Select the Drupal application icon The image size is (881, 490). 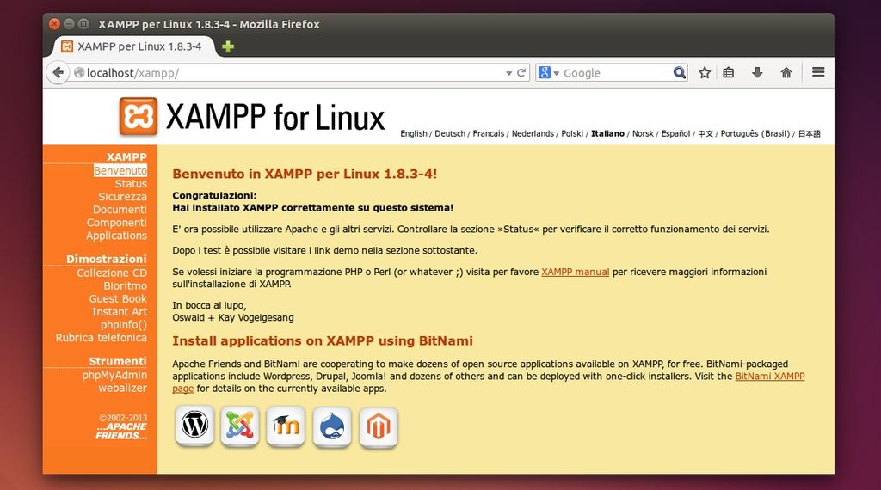[332, 426]
